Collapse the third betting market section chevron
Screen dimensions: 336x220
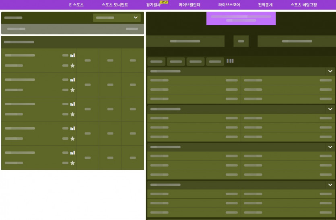[330, 147]
